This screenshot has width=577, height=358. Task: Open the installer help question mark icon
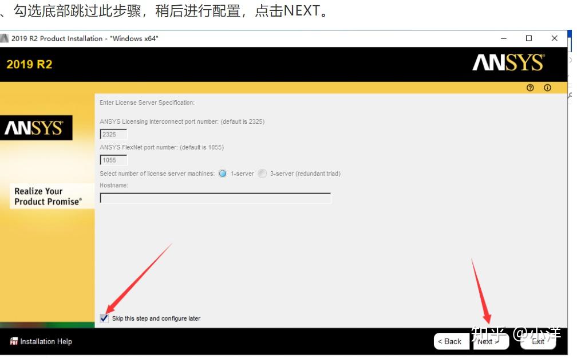(x=530, y=88)
